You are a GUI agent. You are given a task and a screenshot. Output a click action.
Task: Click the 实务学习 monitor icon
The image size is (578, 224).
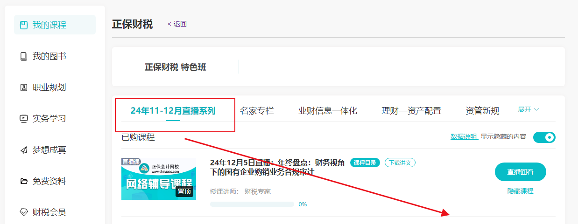click(x=24, y=119)
